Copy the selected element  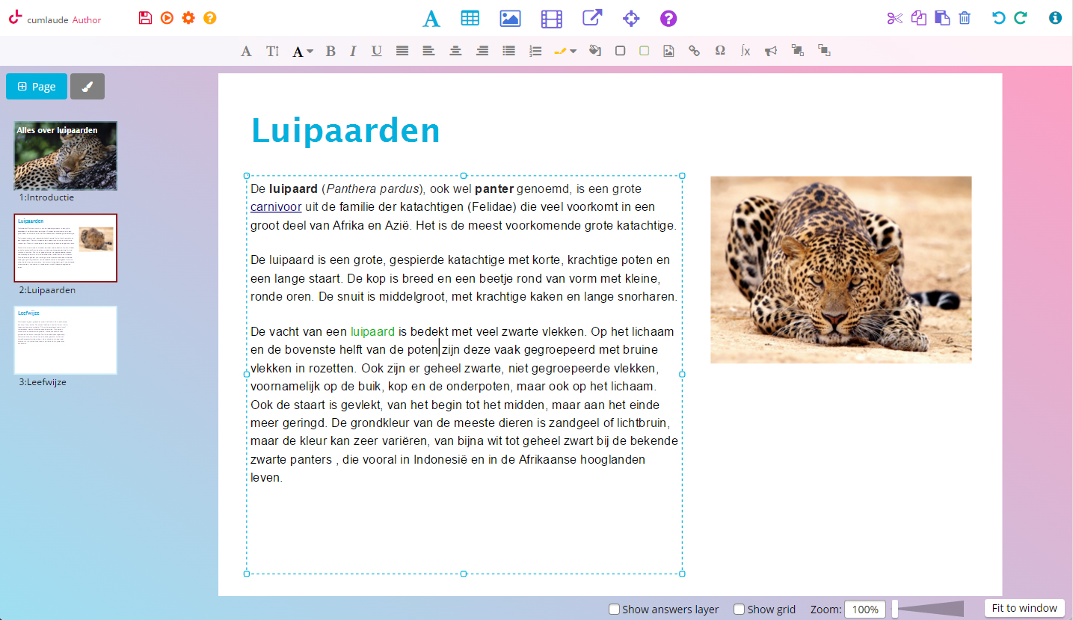[919, 18]
